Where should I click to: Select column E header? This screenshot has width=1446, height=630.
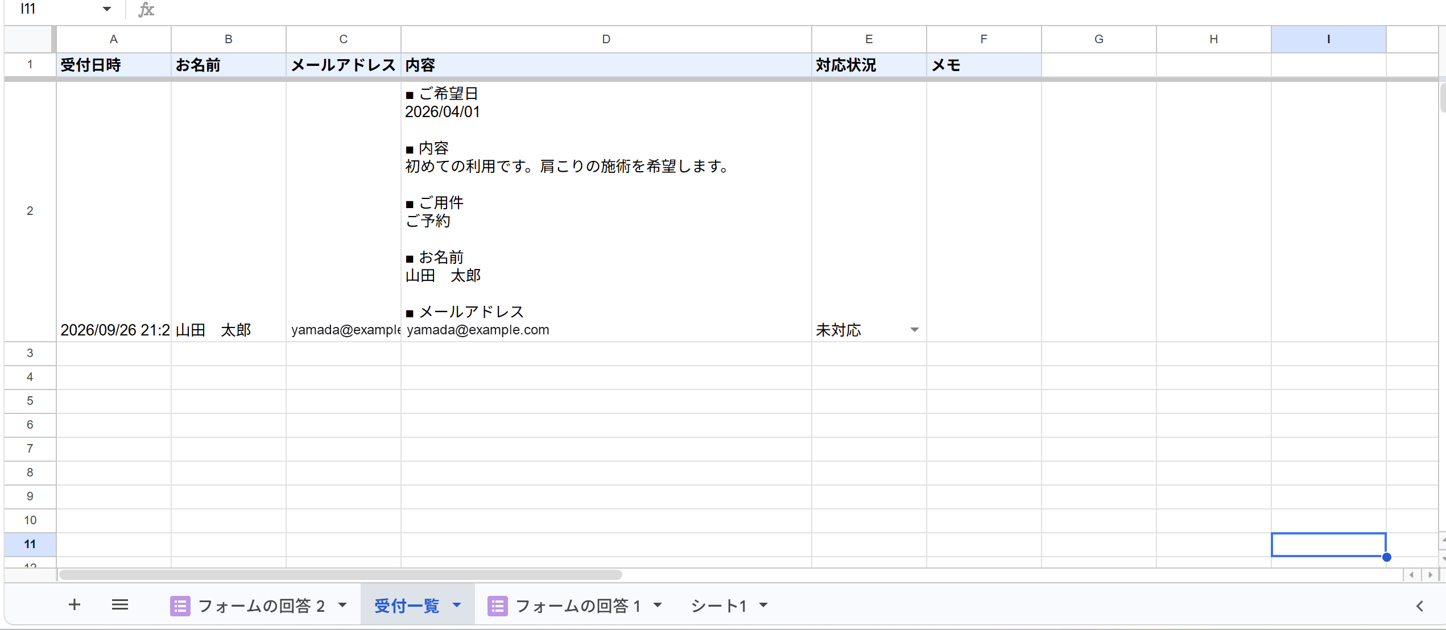(x=869, y=39)
